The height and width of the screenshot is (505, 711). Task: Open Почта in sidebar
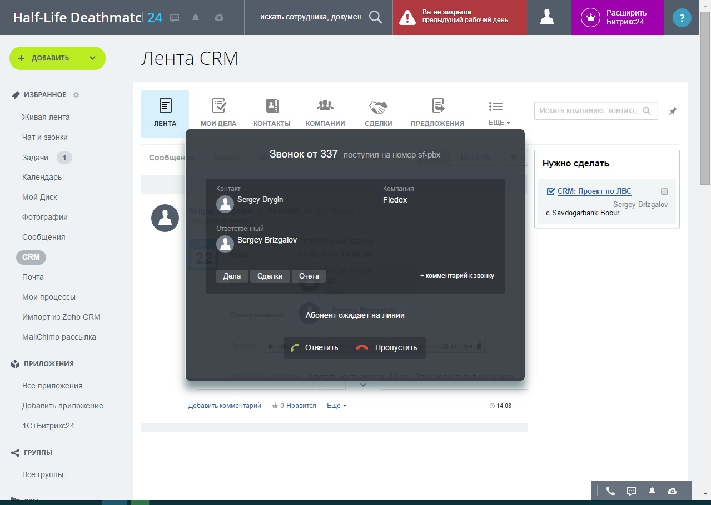[x=33, y=277]
